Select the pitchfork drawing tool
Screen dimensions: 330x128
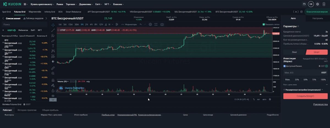point(53,35)
